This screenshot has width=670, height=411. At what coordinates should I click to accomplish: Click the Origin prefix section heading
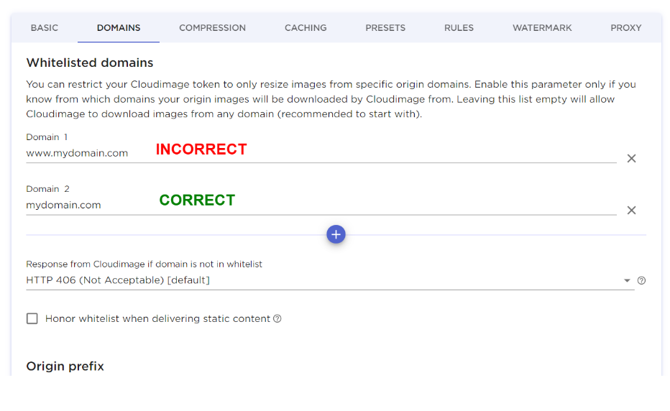(x=65, y=366)
